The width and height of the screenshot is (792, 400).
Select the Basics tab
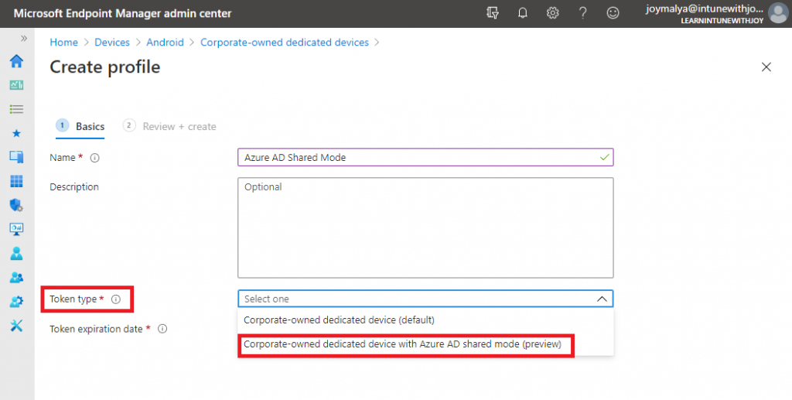[80, 126]
